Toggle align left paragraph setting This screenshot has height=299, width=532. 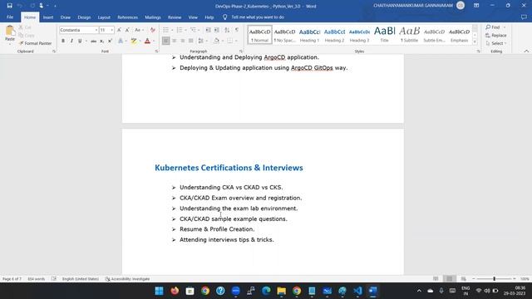(165, 41)
